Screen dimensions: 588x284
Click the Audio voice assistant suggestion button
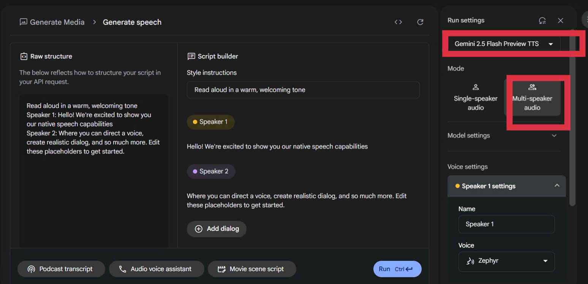[x=156, y=269]
